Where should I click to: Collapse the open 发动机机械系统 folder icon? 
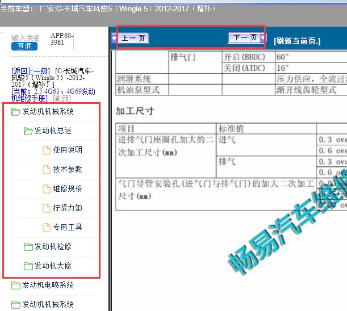pyautogui.click(x=15, y=112)
